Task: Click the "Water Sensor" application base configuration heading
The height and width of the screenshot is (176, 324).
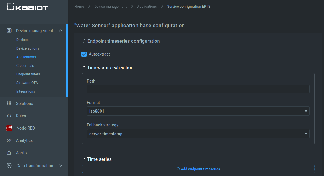Action: tap(129, 26)
